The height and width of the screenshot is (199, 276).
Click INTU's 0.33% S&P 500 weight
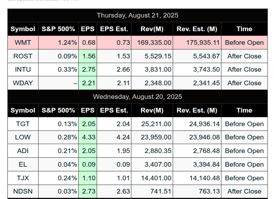tap(58, 69)
